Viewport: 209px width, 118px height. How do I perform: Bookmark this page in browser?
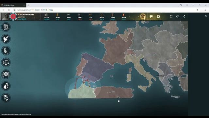pos(198,10)
